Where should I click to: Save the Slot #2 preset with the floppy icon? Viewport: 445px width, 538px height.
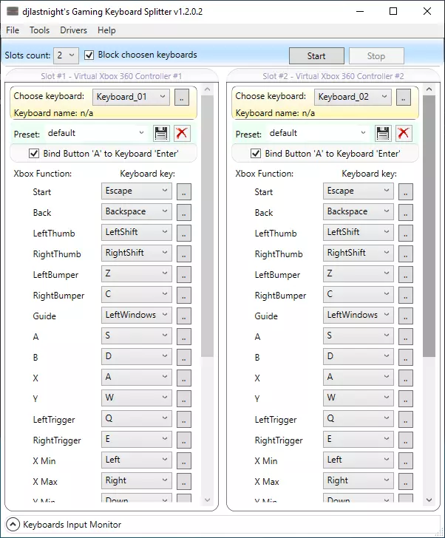383,133
